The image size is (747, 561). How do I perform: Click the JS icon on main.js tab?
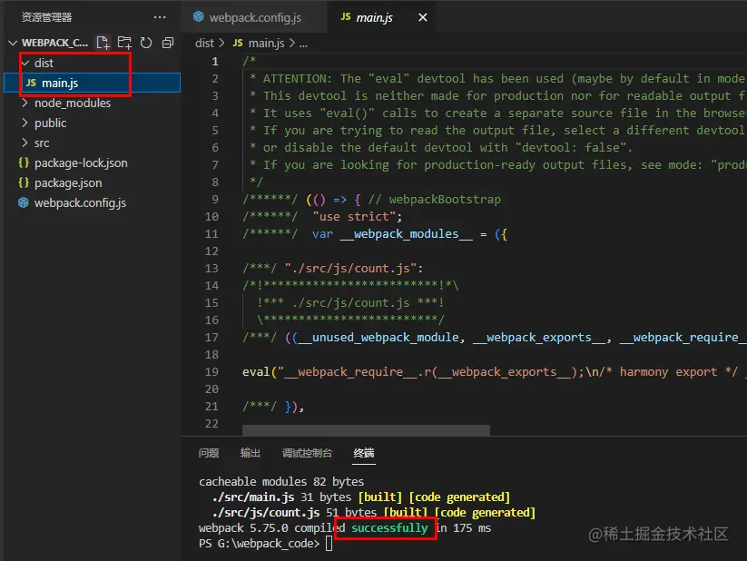346,16
